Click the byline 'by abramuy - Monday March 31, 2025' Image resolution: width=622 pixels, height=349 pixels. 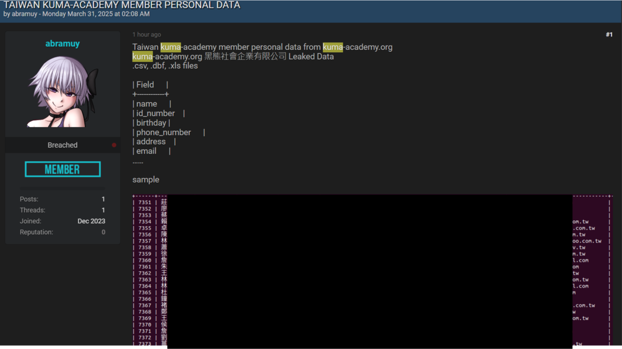pyautogui.click(x=77, y=14)
